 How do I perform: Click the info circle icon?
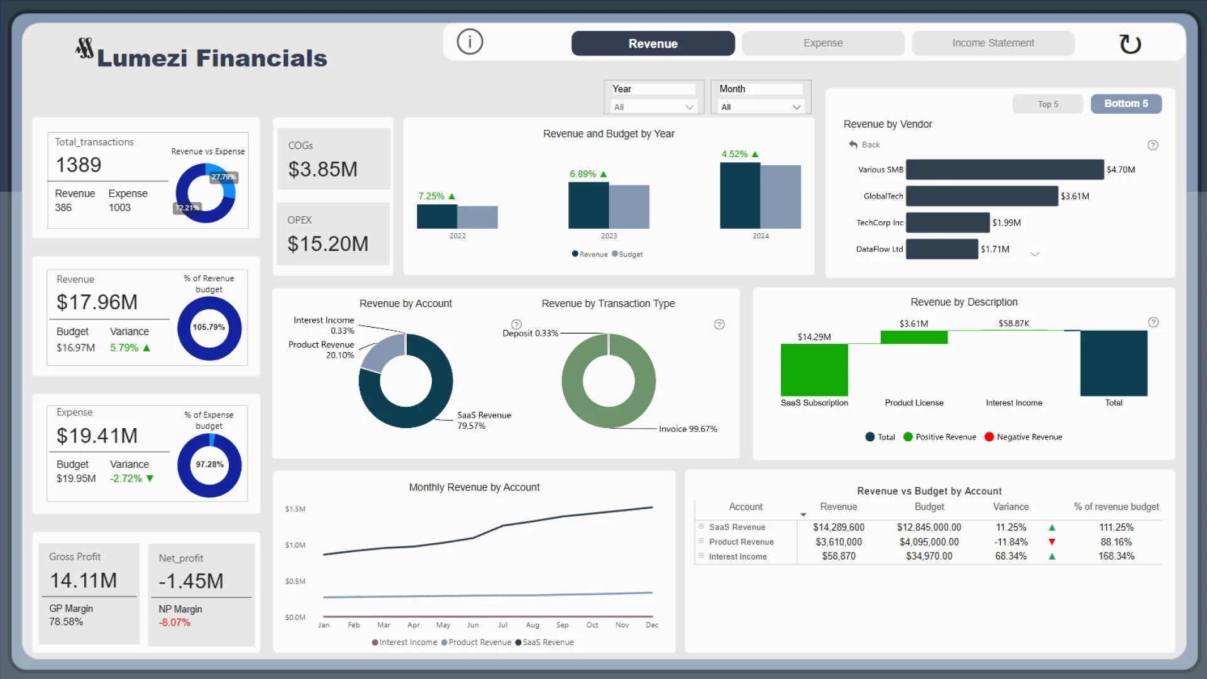(470, 42)
